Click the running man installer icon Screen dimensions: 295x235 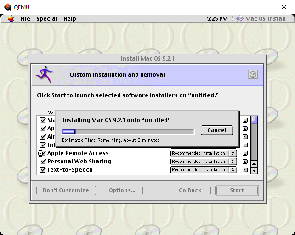click(x=45, y=74)
